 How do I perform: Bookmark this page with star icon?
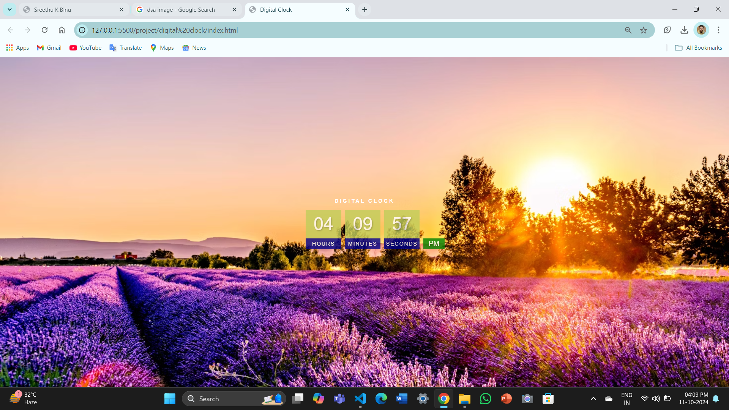point(643,30)
